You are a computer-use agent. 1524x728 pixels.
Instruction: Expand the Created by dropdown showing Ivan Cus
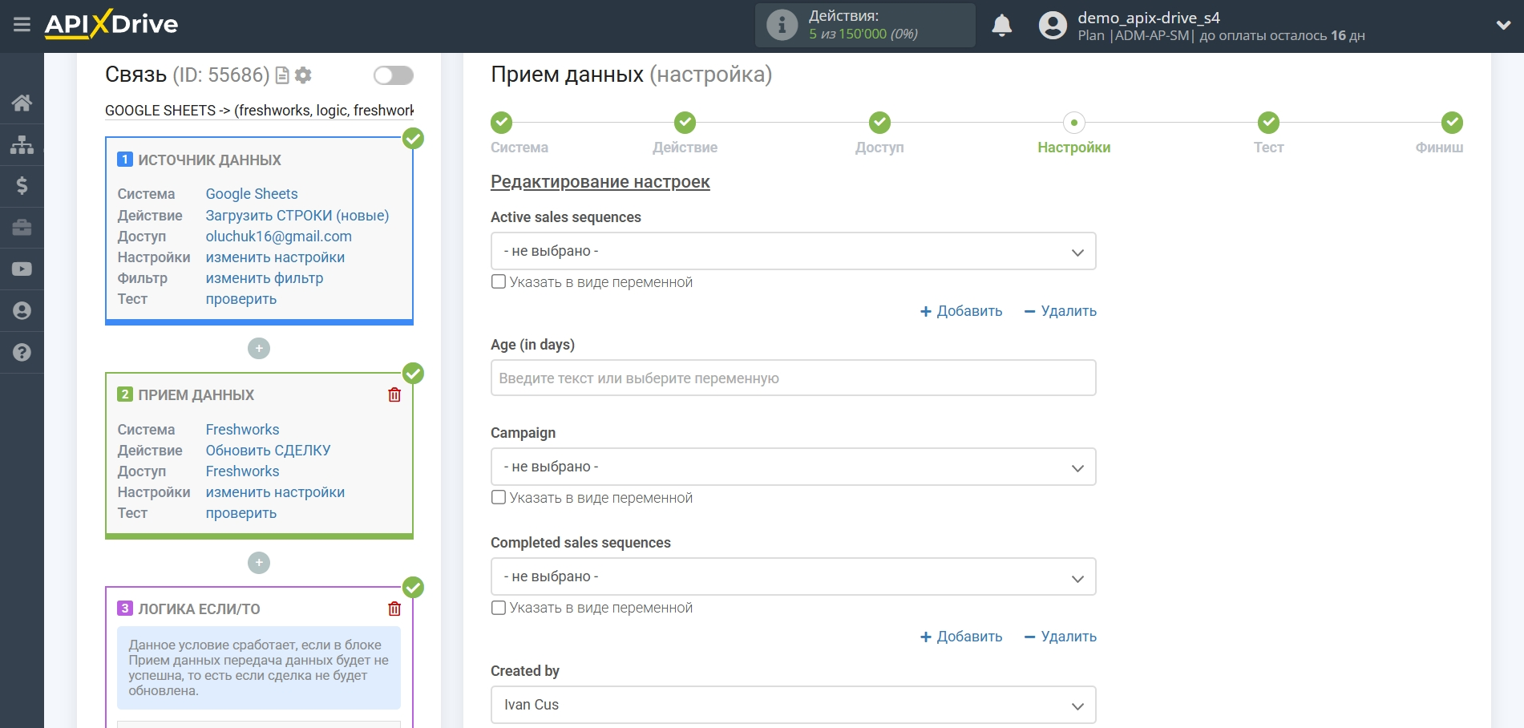(x=792, y=706)
